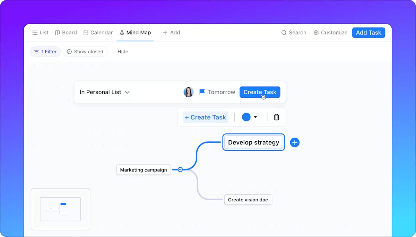
Task: Click the assignee avatar icon
Action: pyautogui.click(x=189, y=92)
